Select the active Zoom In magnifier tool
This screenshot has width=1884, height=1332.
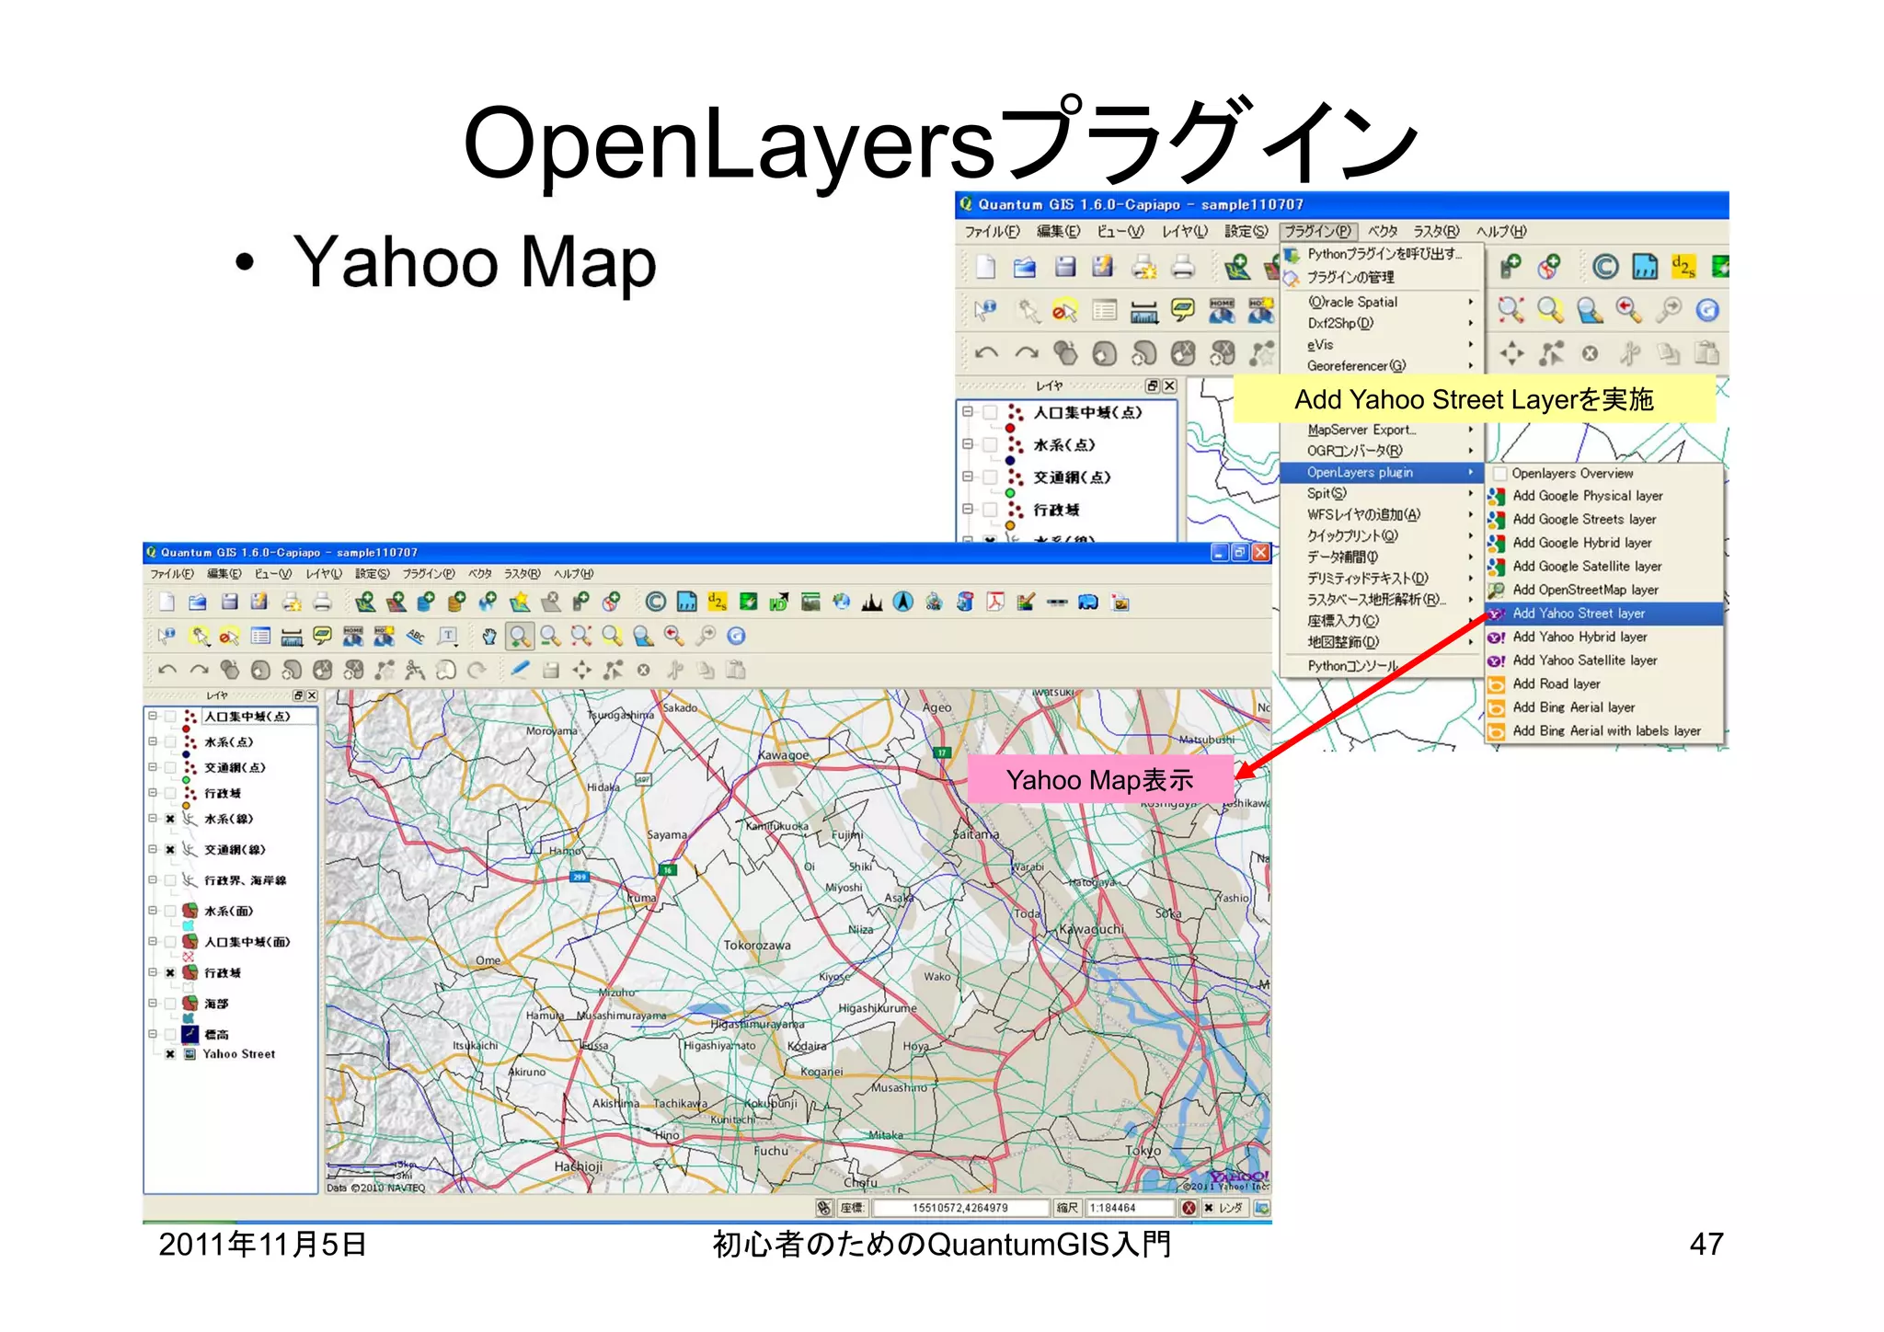520,636
